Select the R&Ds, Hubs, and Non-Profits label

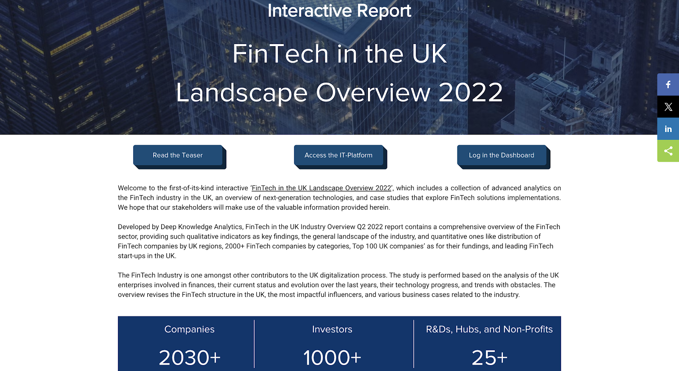pos(489,329)
